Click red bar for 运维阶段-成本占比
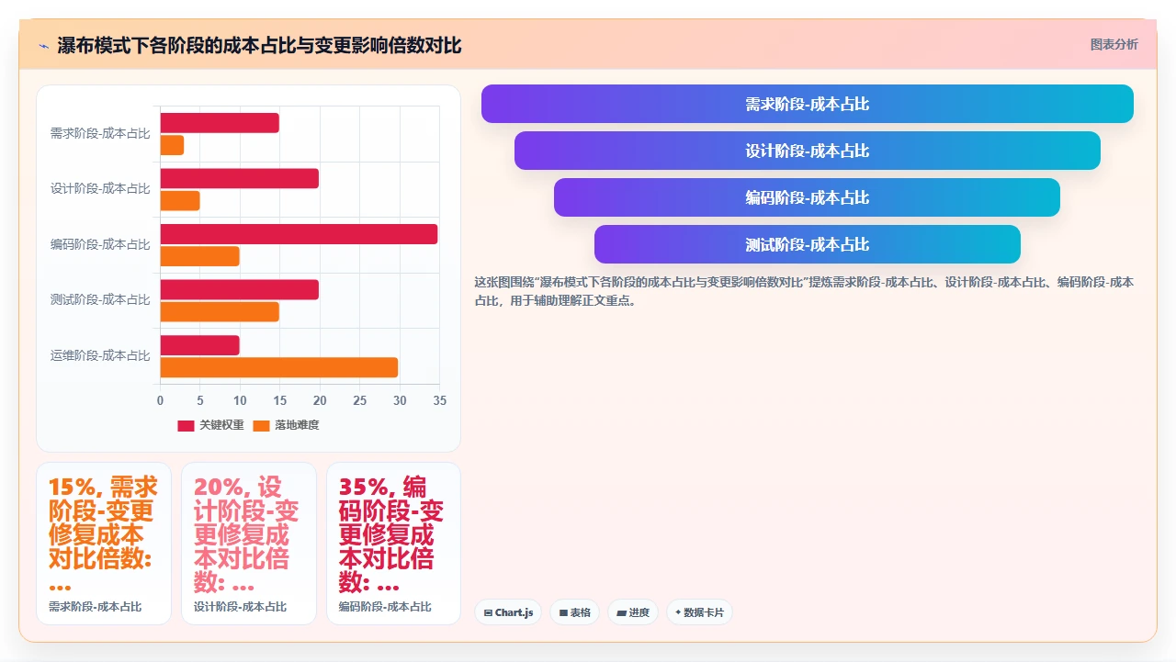 click(x=200, y=345)
